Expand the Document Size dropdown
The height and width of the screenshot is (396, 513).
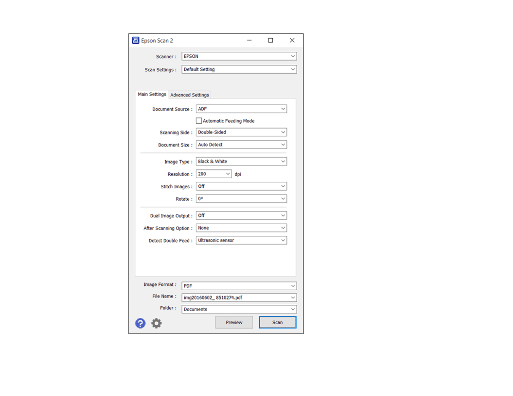(241, 145)
